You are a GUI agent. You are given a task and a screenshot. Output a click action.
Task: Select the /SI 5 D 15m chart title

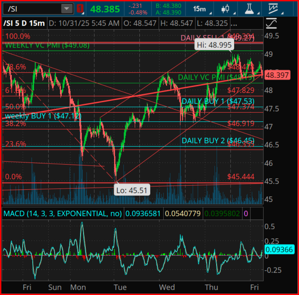[x=24, y=23]
